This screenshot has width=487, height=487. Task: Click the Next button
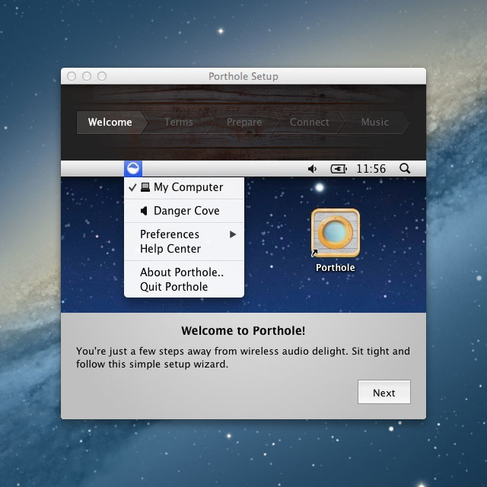384,392
